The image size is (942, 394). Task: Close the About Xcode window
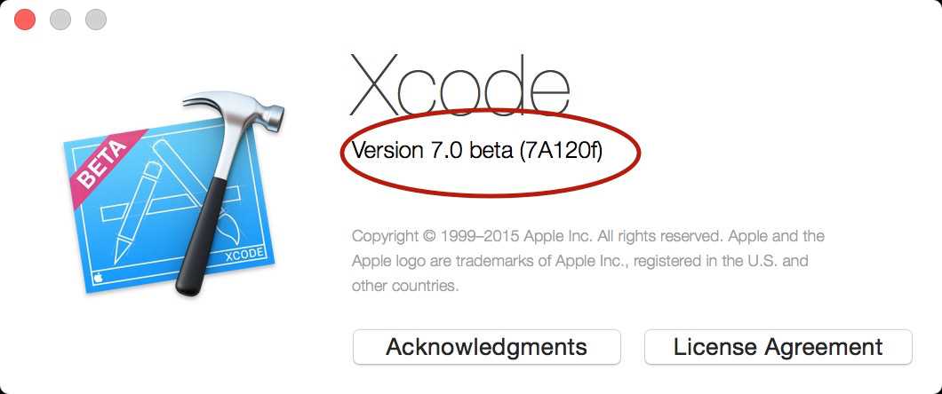(25, 20)
